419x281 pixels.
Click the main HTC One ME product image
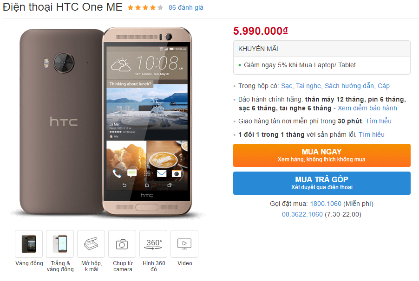click(x=106, y=121)
